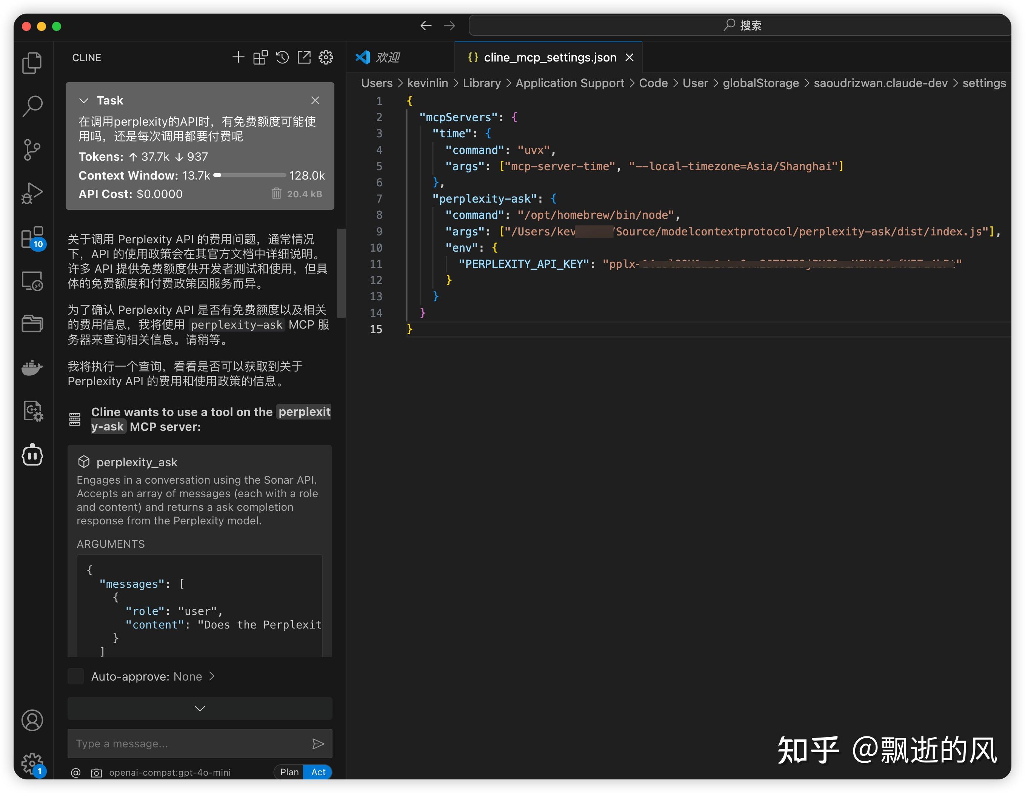Click the Run and Debug sidebar icon

[x=33, y=192]
